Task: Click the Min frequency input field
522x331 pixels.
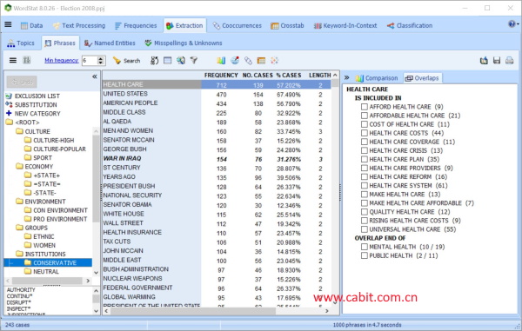Action: pos(90,61)
